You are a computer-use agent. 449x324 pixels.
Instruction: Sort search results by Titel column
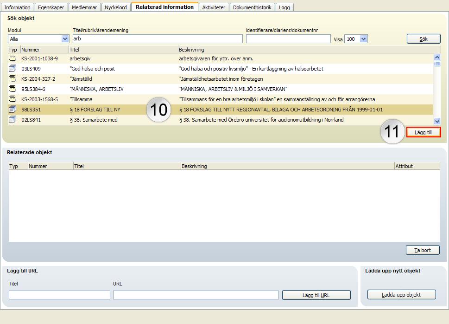123,50
